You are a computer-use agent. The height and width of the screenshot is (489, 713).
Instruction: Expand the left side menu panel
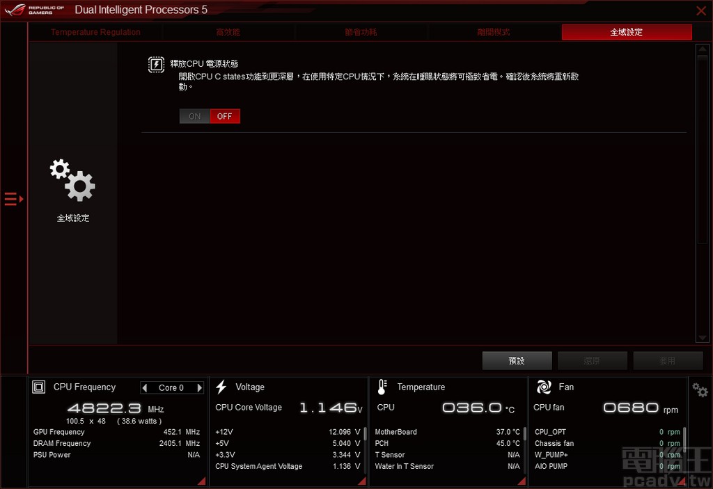pos(14,199)
